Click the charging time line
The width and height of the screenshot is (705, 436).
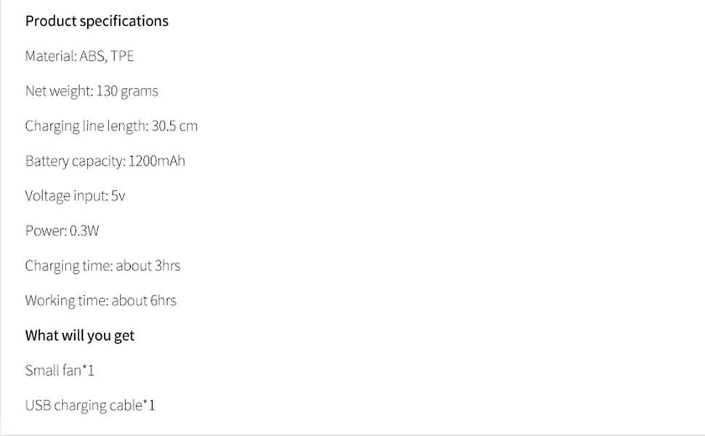[x=102, y=265]
